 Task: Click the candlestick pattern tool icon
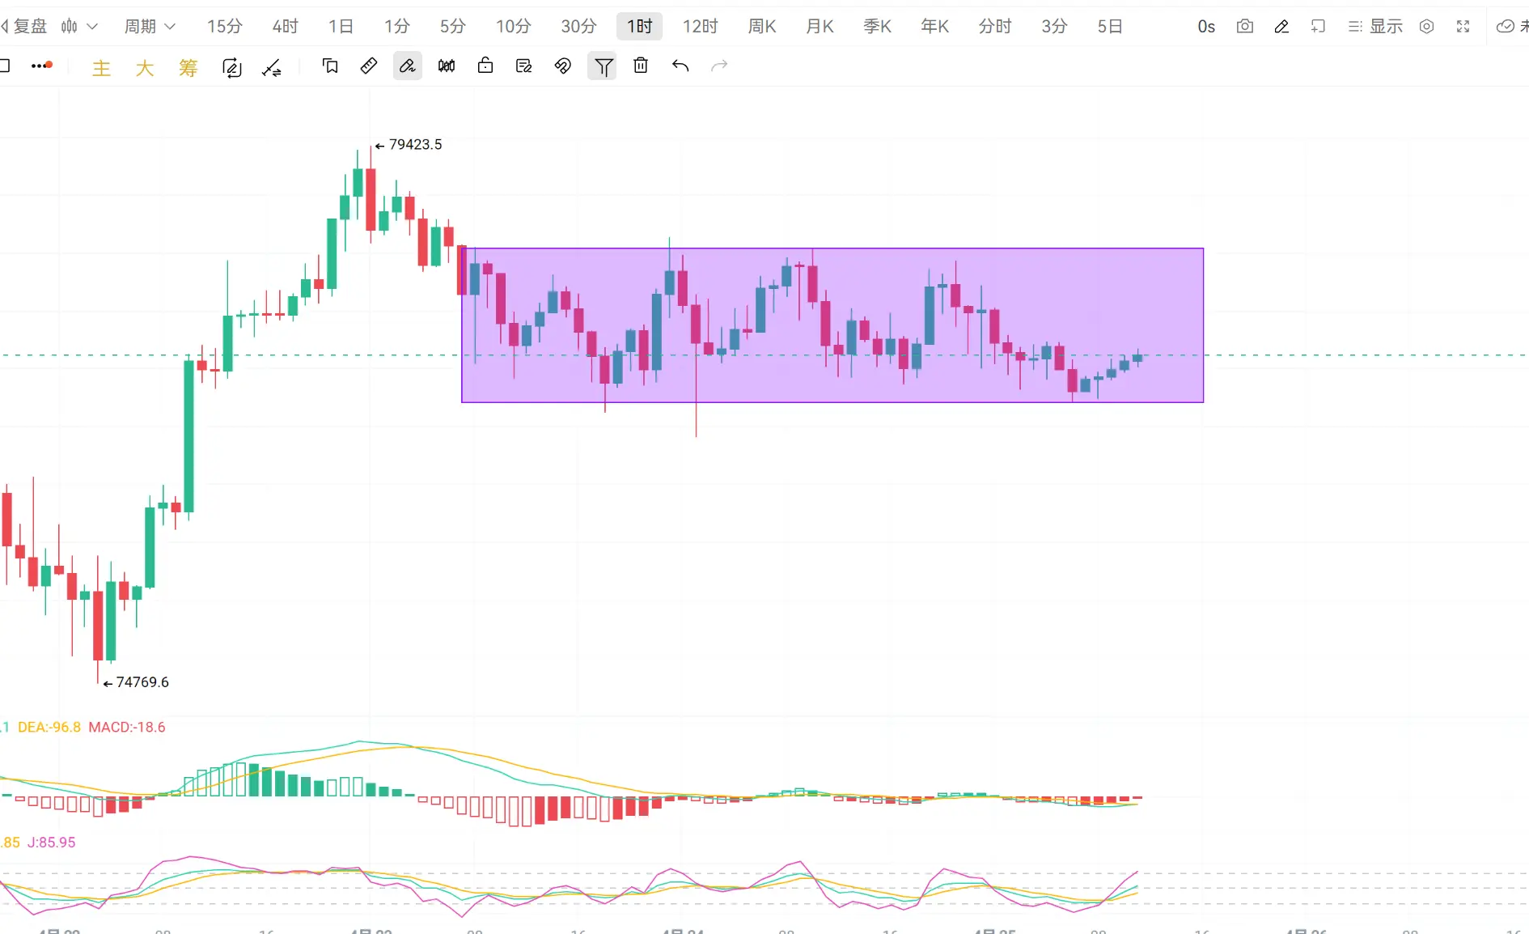(x=447, y=66)
